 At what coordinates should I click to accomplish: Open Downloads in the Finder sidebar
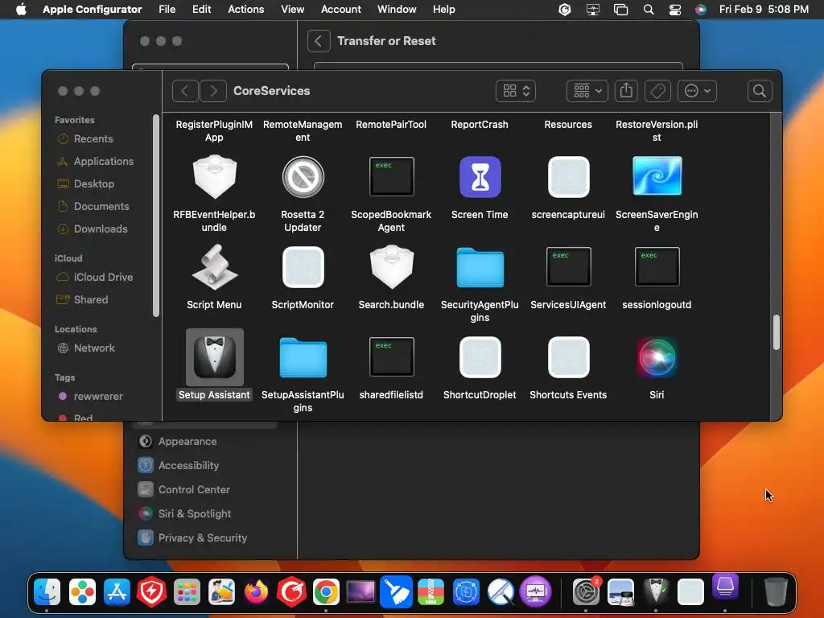pos(101,229)
